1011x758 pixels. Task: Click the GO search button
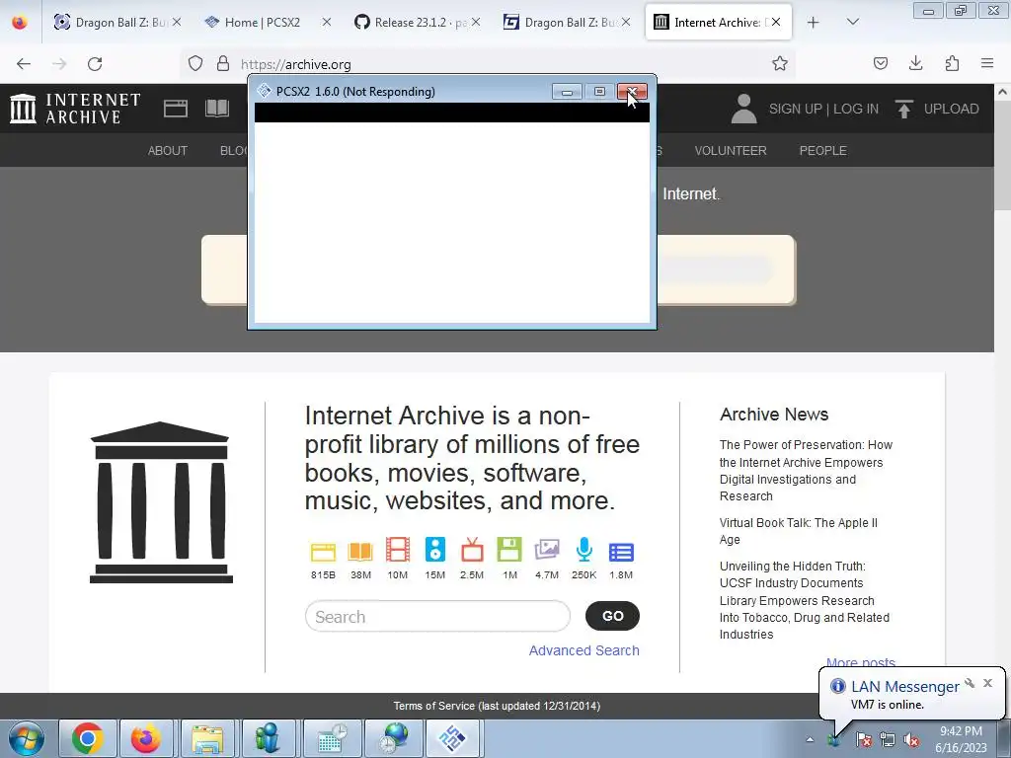(x=612, y=616)
